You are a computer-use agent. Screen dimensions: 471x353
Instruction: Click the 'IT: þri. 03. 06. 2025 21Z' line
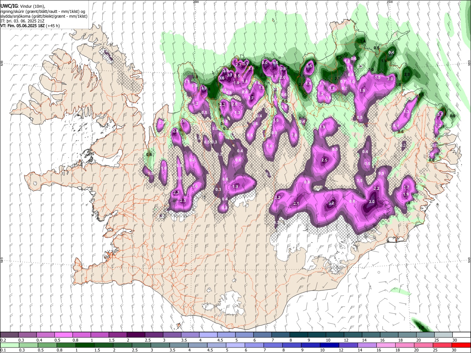pos(23,21)
